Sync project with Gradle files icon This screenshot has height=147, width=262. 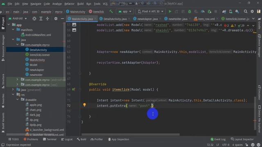[224, 11]
